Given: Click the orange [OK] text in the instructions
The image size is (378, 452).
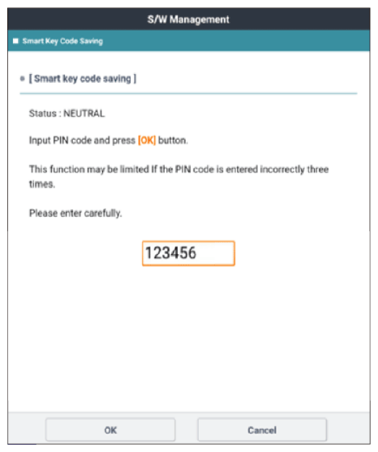Looking at the screenshot, I should [x=147, y=140].
